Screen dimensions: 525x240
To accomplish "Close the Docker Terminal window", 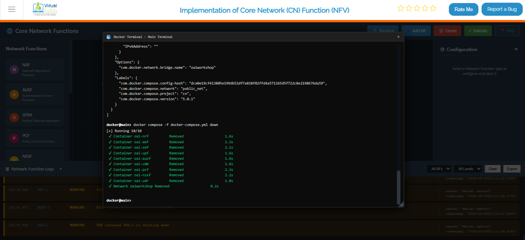I will click(x=398, y=37).
